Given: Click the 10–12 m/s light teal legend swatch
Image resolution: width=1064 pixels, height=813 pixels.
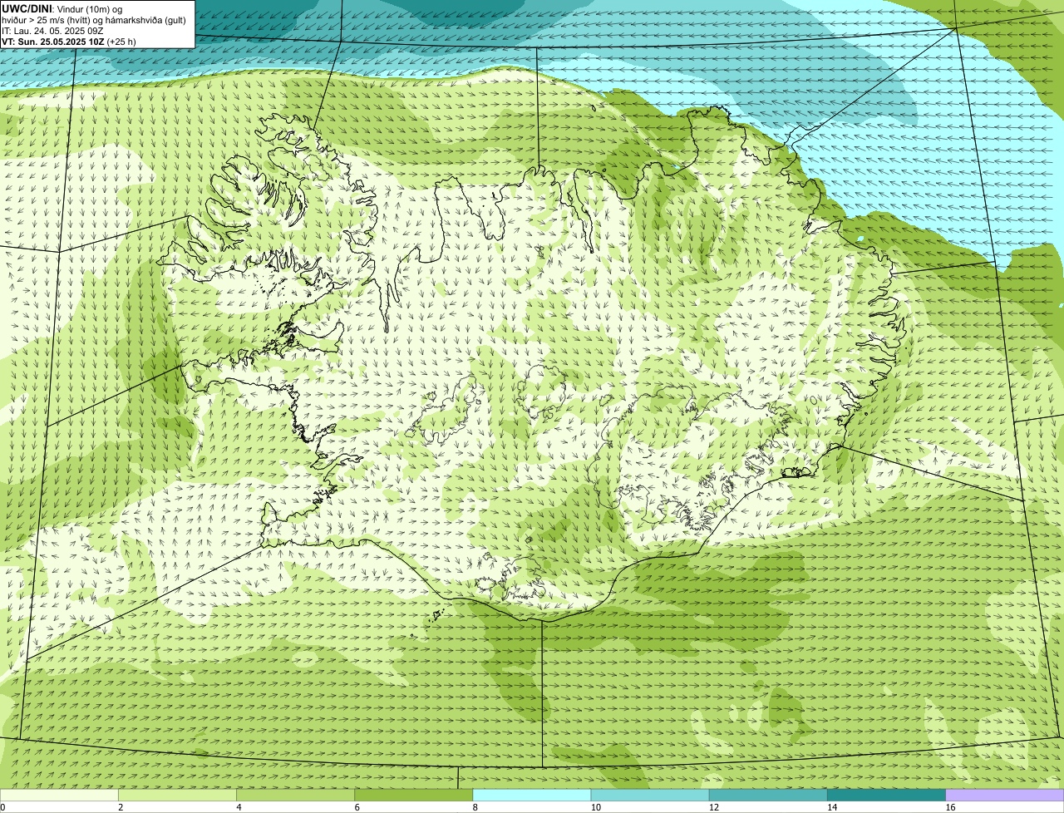Looking at the screenshot, I should click(x=649, y=795).
